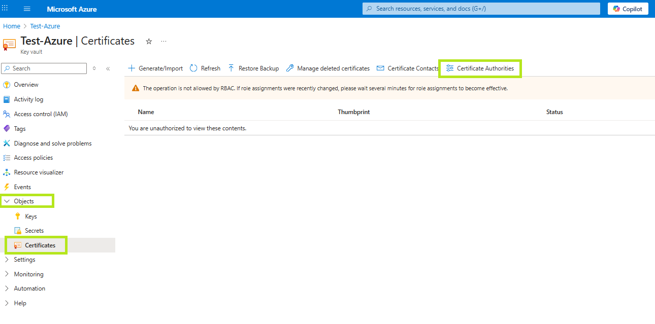
Task: Open the app launcher dots grid
Action: click(x=5, y=9)
